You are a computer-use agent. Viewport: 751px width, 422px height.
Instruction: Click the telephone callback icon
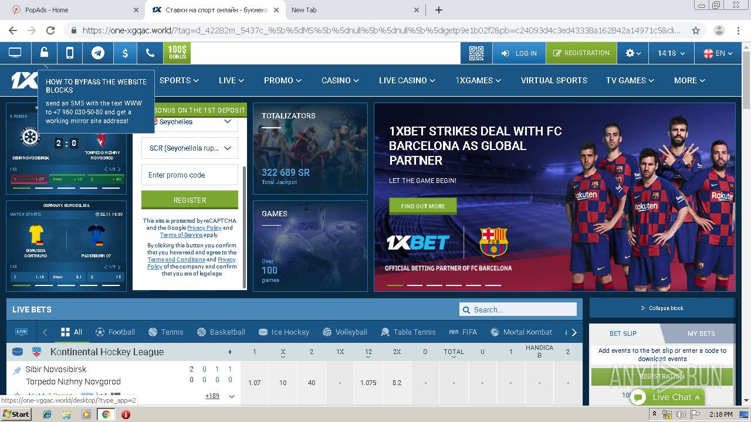click(x=150, y=53)
